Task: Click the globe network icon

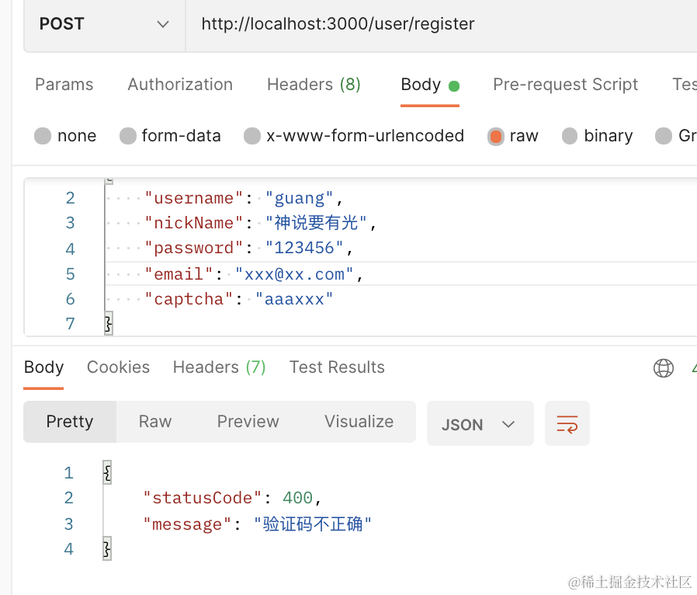Action: coord(664,368)
